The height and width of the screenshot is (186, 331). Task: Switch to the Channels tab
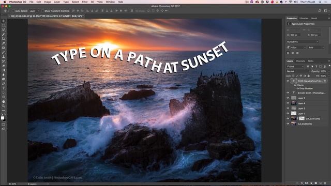(300, 61)
